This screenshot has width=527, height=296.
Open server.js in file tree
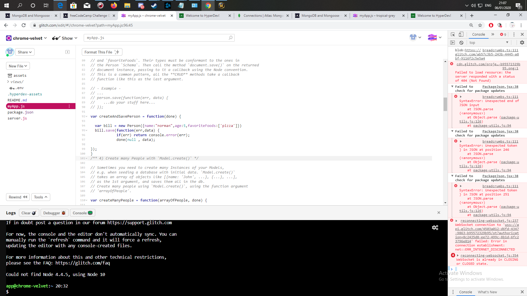[17, 118]
